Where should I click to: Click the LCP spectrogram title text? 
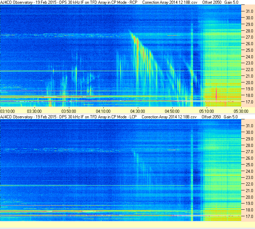point(69,117)
